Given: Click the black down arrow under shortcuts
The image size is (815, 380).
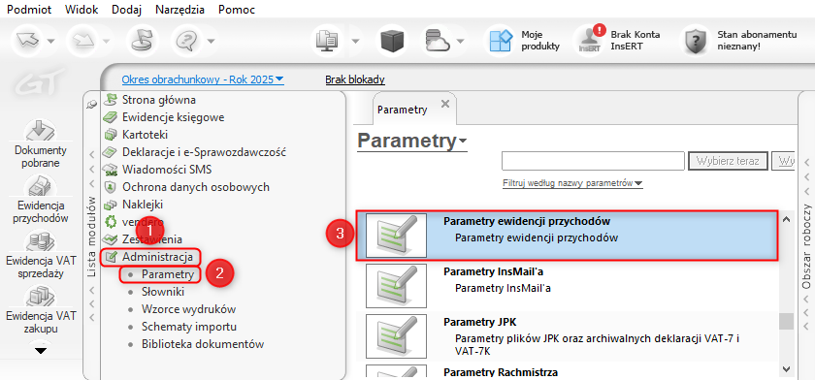Looking at the screenshot, I should pos(41,350).
